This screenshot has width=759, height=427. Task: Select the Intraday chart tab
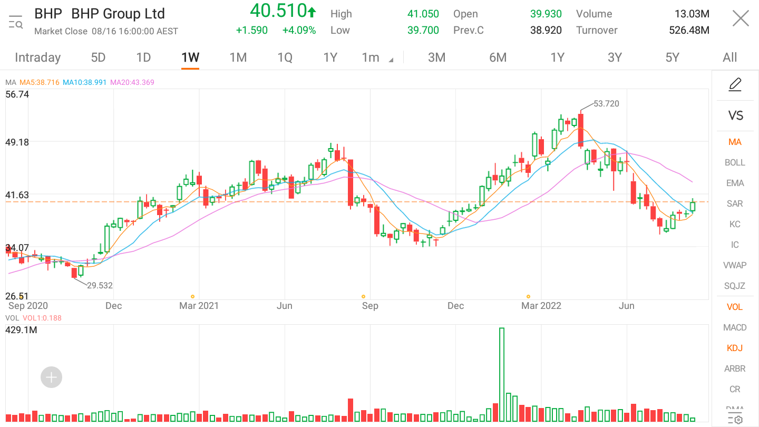pos(37,57)
